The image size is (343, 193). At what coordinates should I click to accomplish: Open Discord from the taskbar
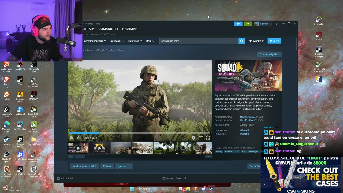pos(203,189)
